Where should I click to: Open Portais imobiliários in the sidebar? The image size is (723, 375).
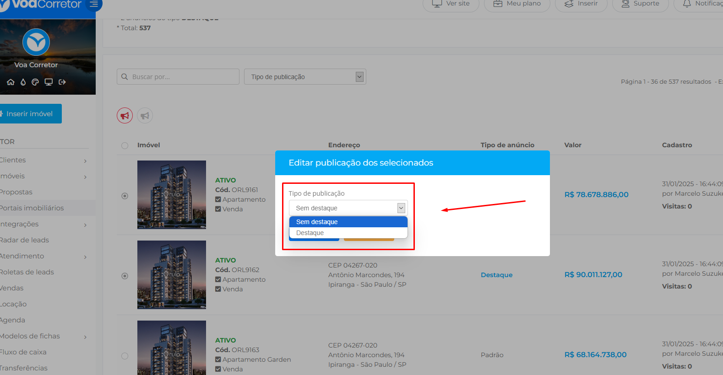click(32, 208)
